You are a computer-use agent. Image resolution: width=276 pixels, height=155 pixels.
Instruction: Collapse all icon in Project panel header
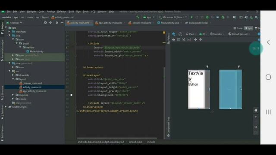pyautogui.click(x=50, y=23)
